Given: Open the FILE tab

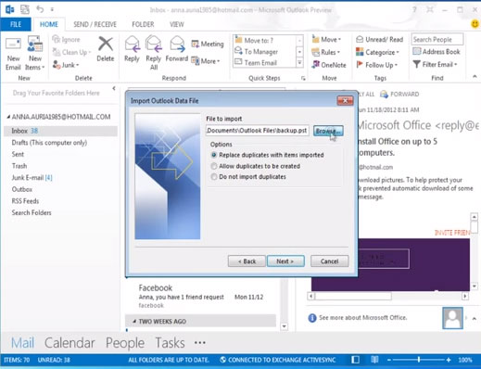Looking at the screenshot, I should [x=16, y=24].
